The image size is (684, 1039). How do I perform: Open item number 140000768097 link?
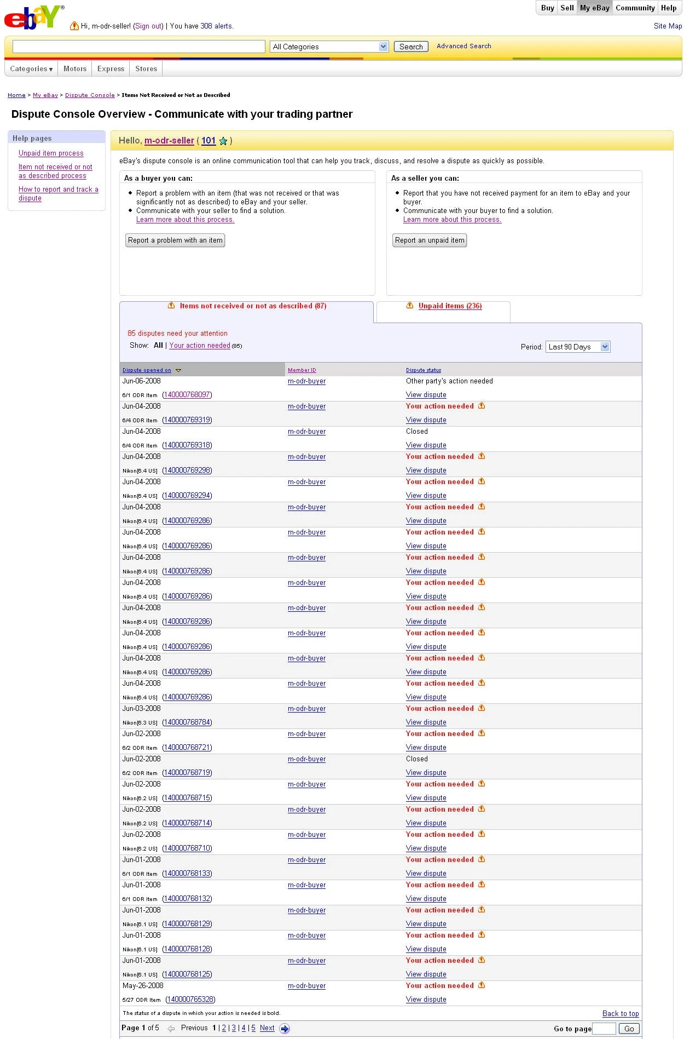pyautogui.click(x=187, y=395)
